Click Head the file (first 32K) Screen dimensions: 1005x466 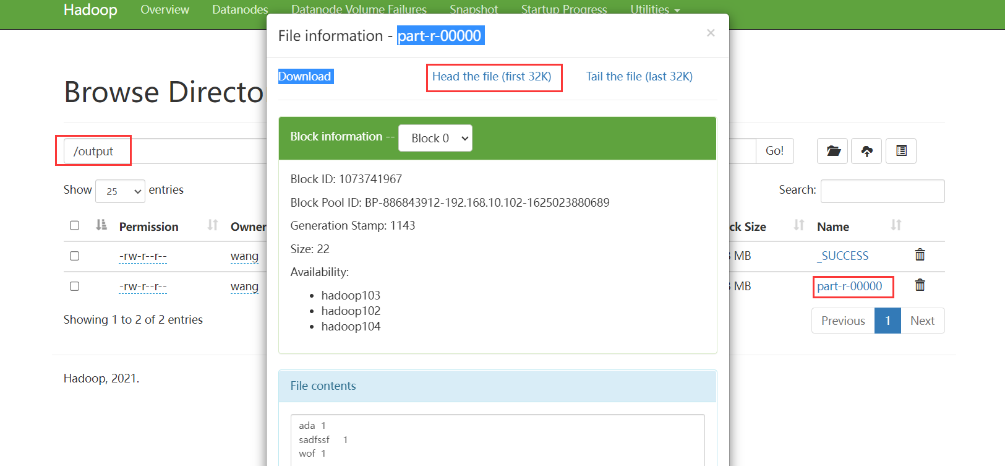(x=492, y=76)
